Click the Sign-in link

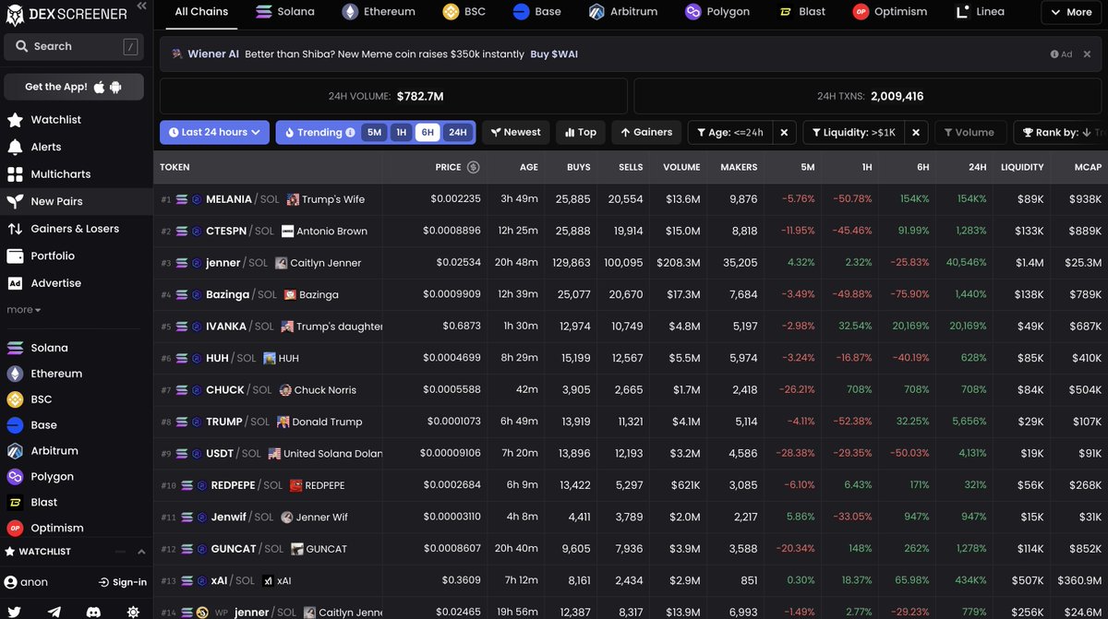tap(123, 582)
